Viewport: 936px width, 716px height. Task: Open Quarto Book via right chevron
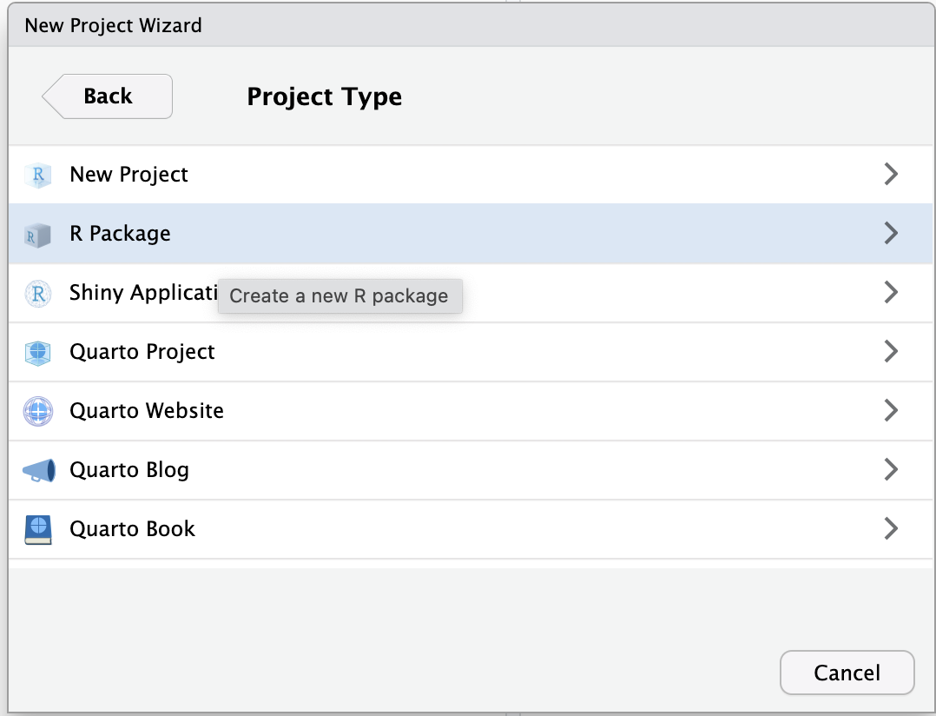pyautogui.click(x=890, y=529)
